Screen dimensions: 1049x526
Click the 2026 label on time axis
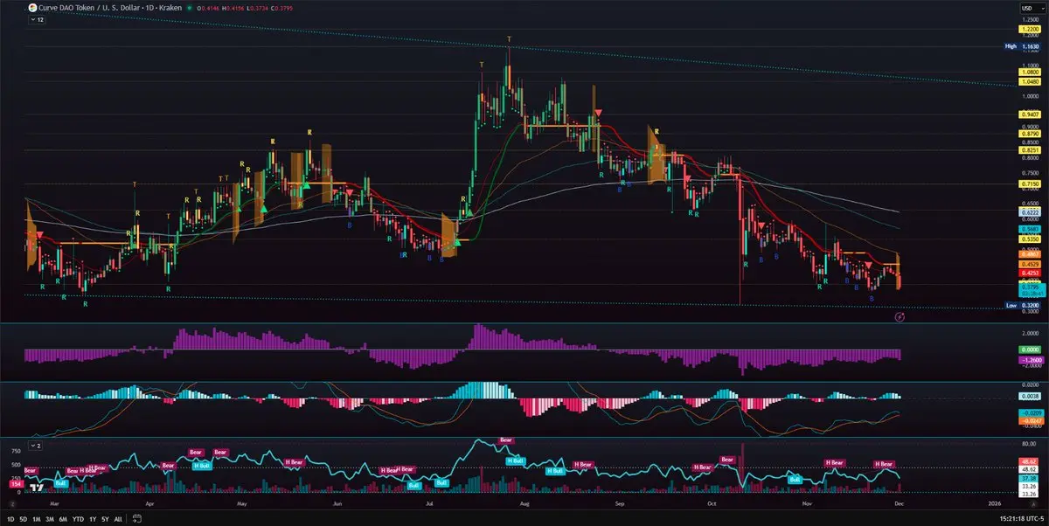pos(996,505)
